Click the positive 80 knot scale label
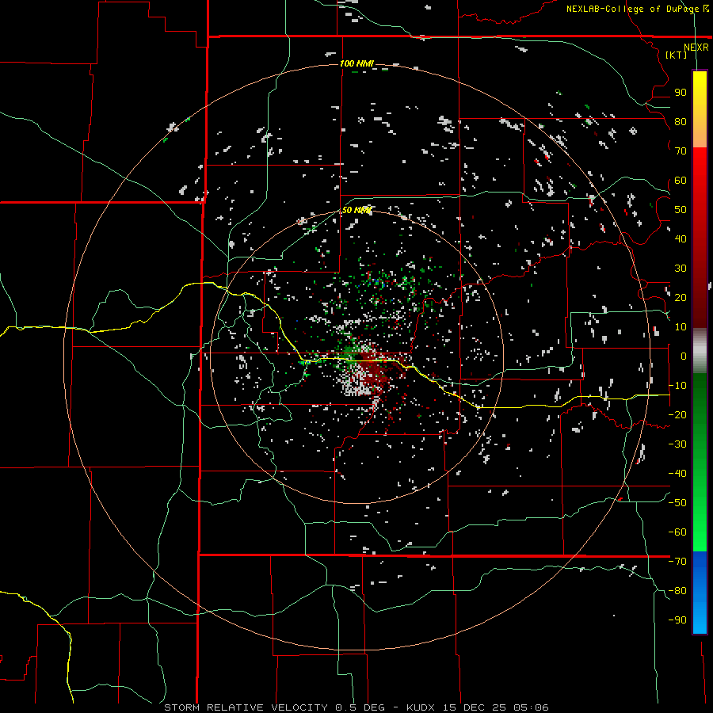The width and height of the screenshot is (713, 713). (x=681, y=121)
